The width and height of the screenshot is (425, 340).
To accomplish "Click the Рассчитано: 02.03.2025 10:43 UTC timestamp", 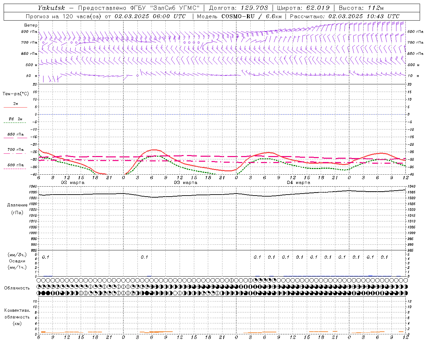I will (x=345, y=16).
